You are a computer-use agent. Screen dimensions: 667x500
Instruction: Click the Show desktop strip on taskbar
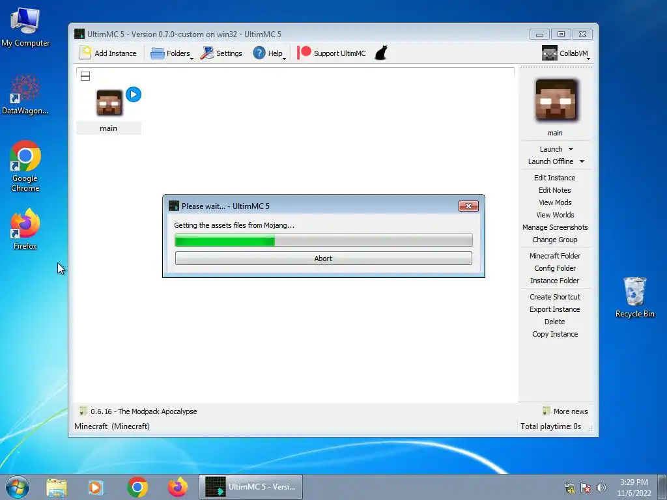pos(662,488)
